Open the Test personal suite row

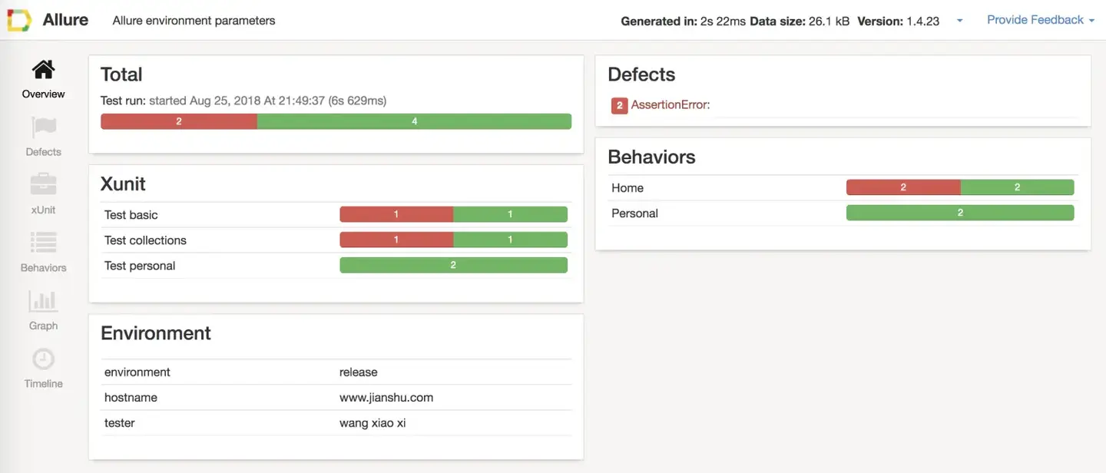(x=140, y=266)
